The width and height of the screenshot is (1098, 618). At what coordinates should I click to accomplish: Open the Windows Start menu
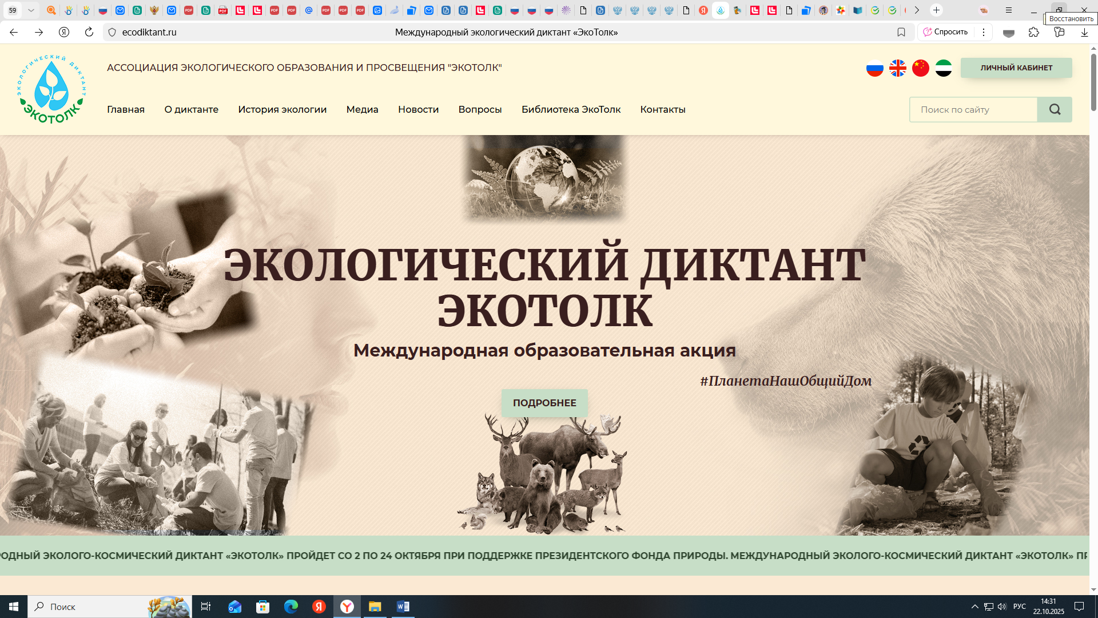pos(14,607)
